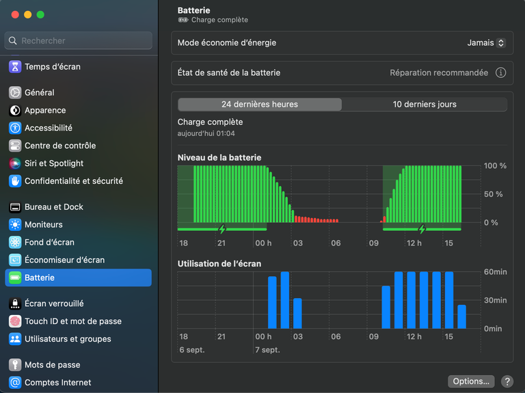The height and width of the screenshot is (393, 525).
Task: Click the search magnifier icon
Action: tap(13, 41)
